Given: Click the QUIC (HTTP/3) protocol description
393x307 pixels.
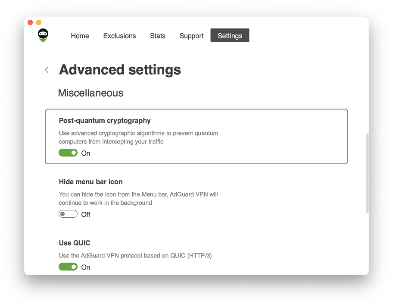Looking at the screenshot, I should click(x=135, y=255).
